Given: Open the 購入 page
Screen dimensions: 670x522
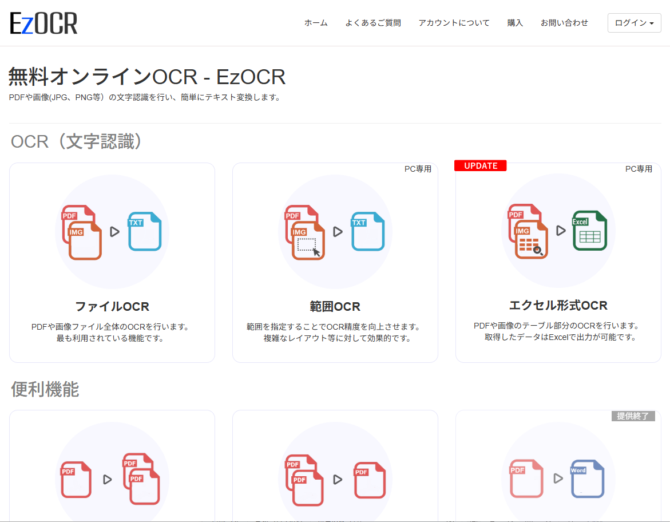Looking at the screenshot, I should [515, 23].
